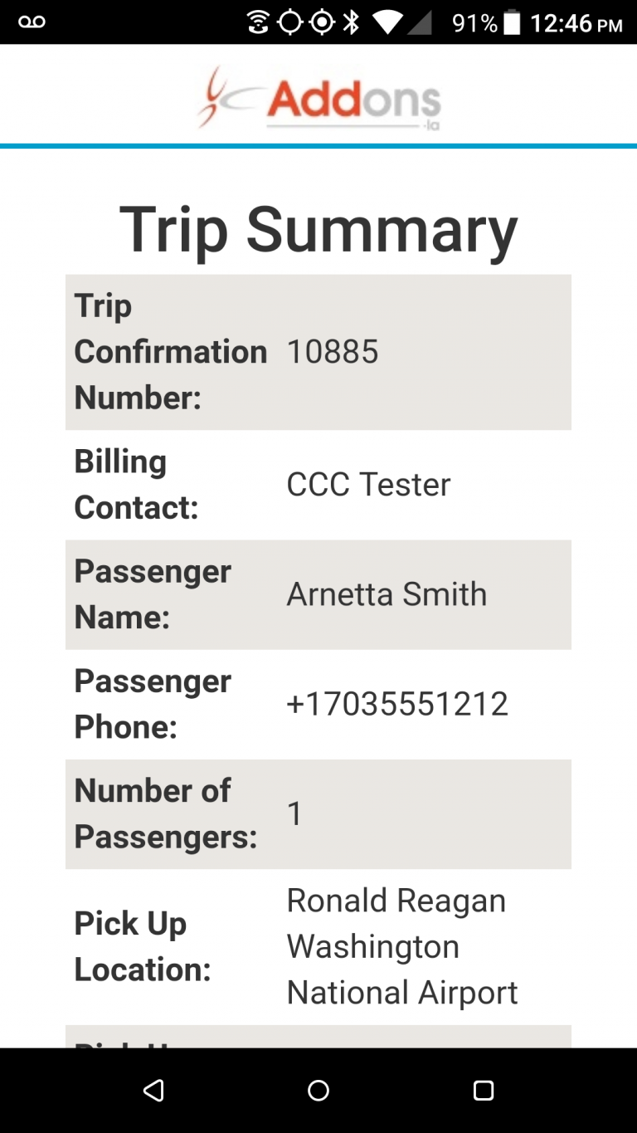The width and height of the screenshot is (637, 1133).
Task: Tap the passenger phone number +17035551212
Action: (x=397, y=704)
